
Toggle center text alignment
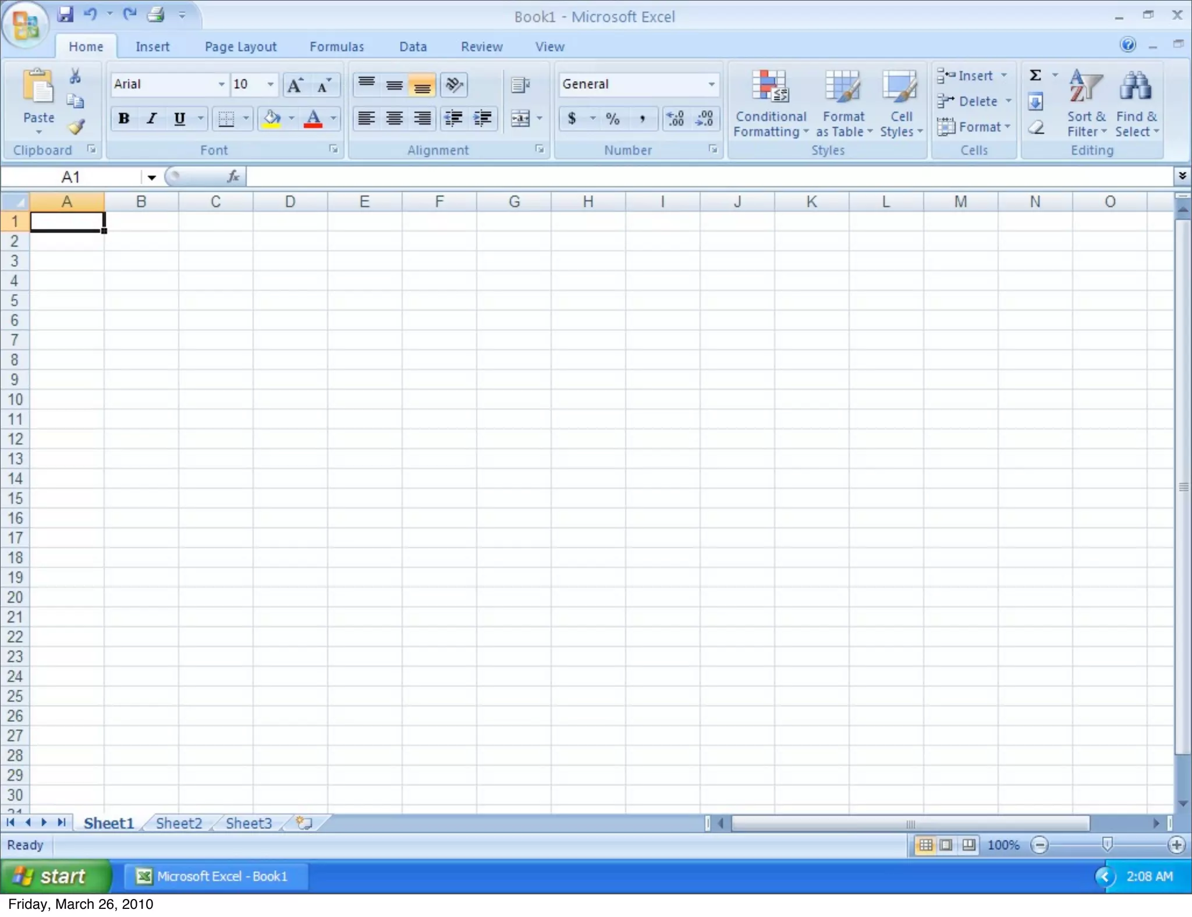pyautogui.click(x=394, y=119)
